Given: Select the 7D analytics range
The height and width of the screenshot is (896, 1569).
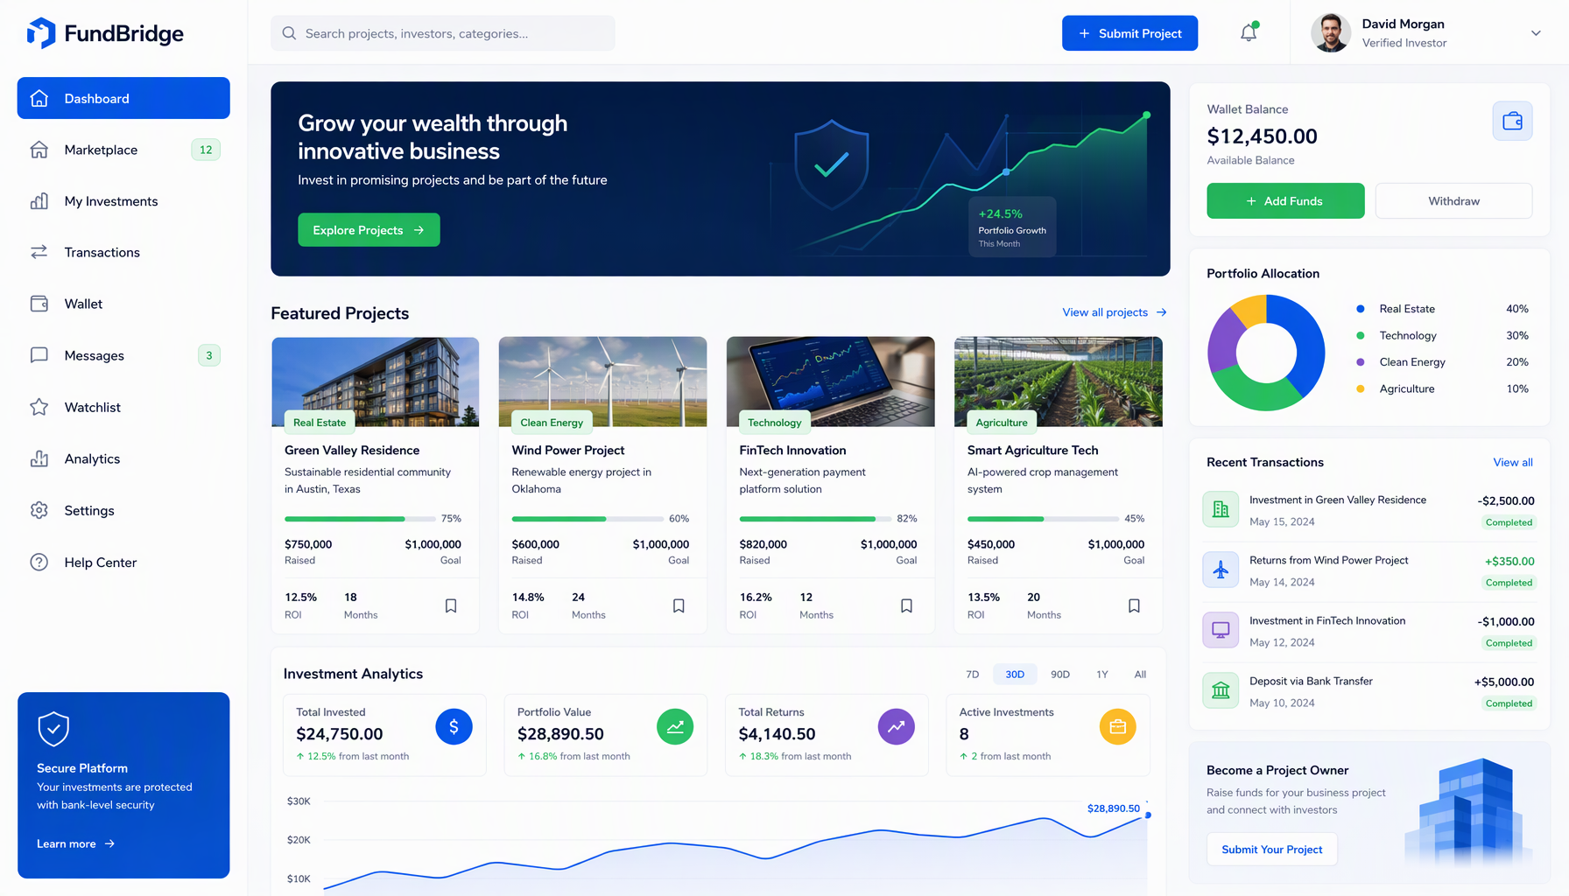Looking at the screenshot, I should tap(972, 675).
